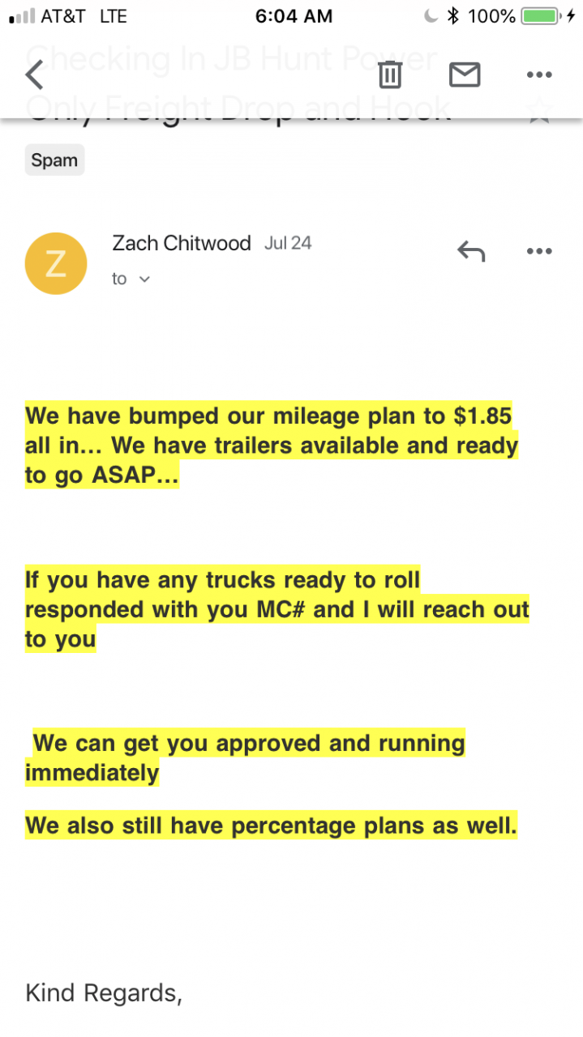This screenshot has width=583, height=1037.
Task: Tap the "Kind Regards," signature line
Action: point(104,992)
